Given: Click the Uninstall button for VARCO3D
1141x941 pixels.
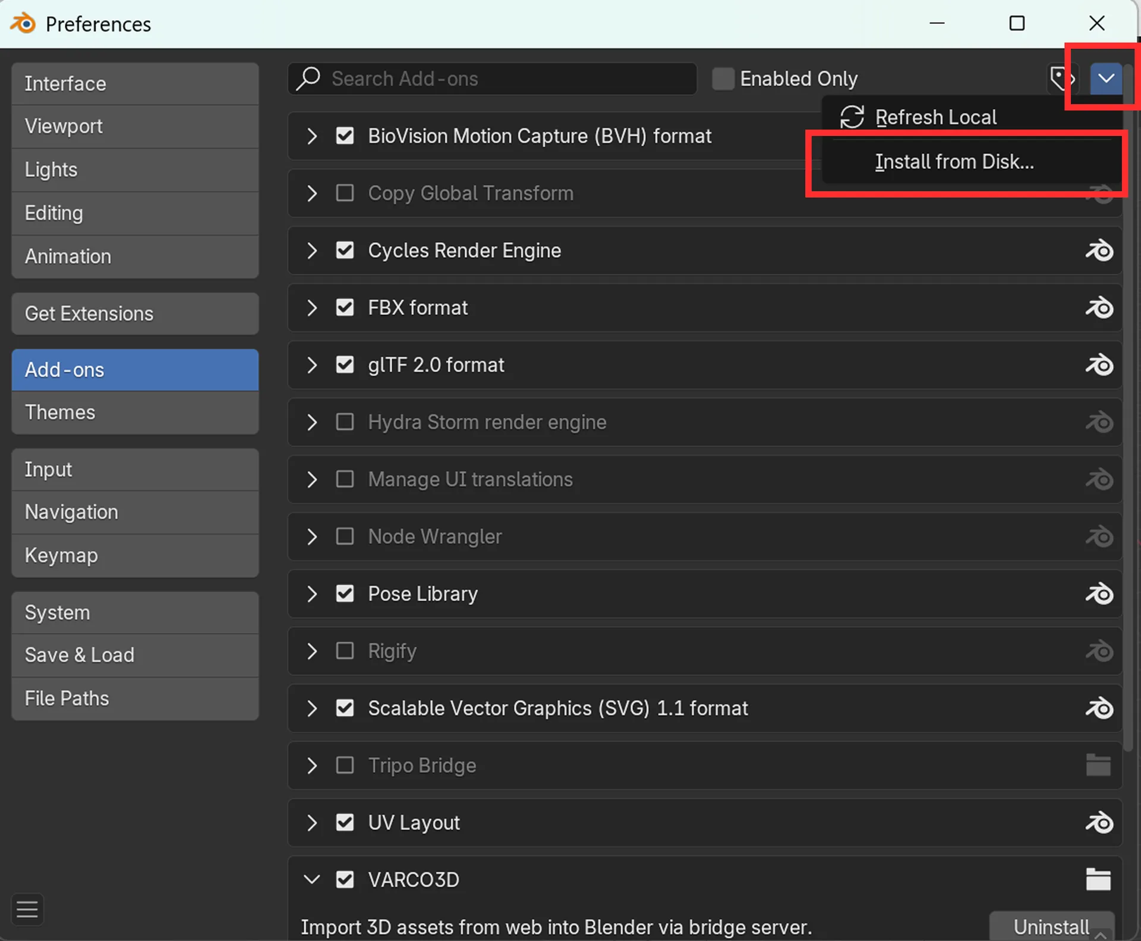Looking at the screenshot, I should pos(1051,926).
